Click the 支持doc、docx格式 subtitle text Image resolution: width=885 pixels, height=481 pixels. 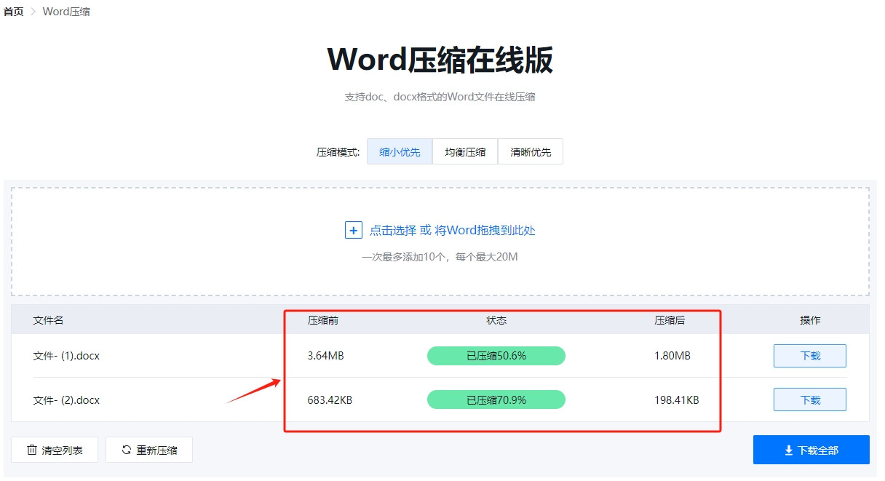tap(440, 97)
